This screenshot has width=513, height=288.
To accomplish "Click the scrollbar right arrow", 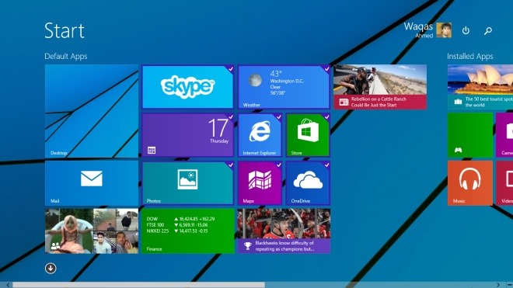I will click(x=498, y=285).
